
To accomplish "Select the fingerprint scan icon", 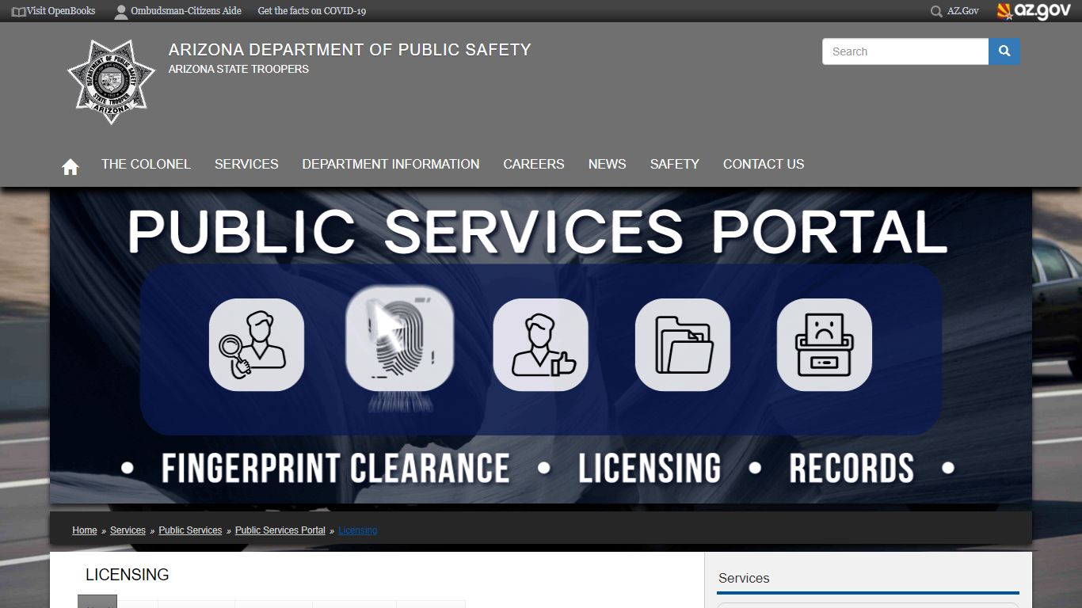I will [x=400, y=339].
